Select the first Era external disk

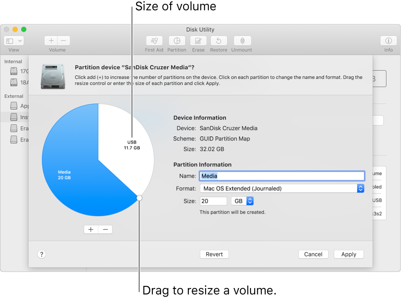pos(19,128)
